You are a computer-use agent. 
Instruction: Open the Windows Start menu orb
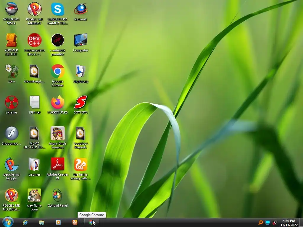click(8, 222)
